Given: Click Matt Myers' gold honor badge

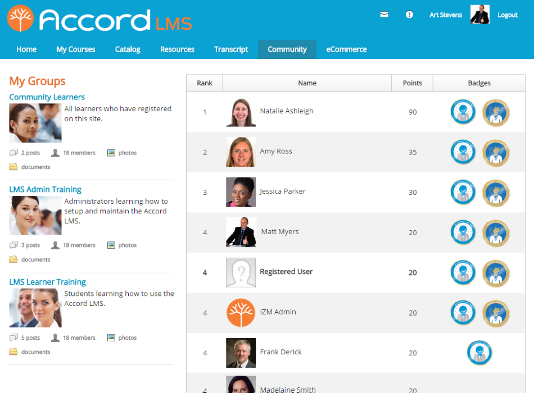Looking at the screenshot, I should (x=496, y=233).
